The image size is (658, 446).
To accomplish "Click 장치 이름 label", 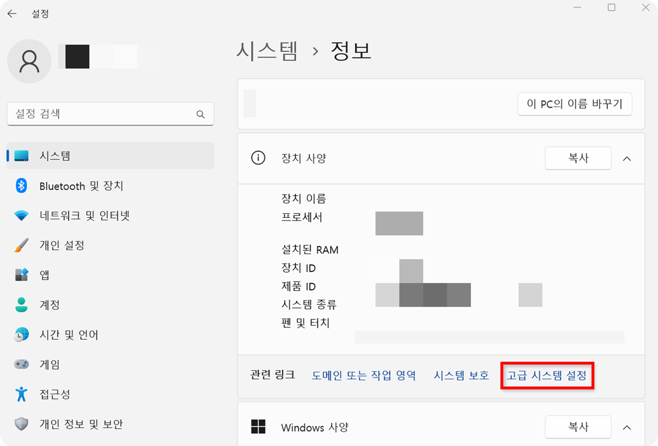I will click(x=304, y=198).
